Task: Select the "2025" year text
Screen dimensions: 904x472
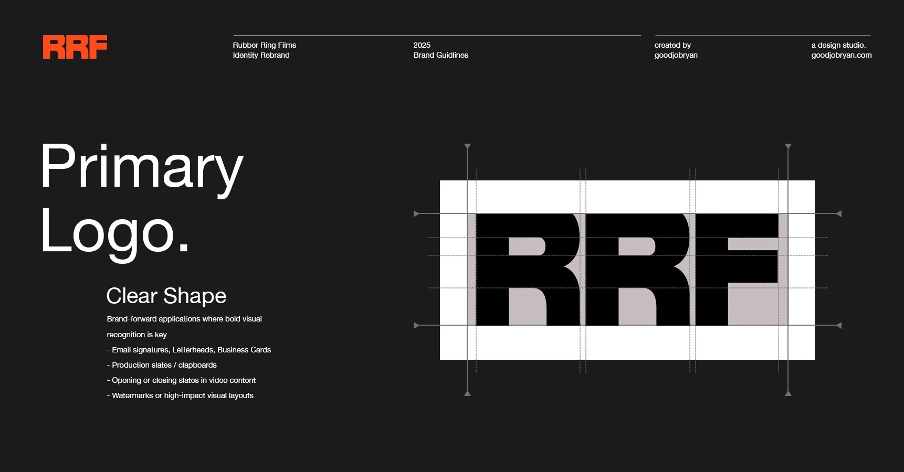Action: [422, 45]
